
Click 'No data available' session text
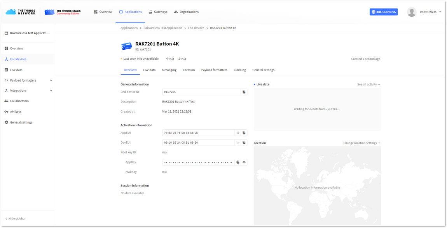point(132,193)
